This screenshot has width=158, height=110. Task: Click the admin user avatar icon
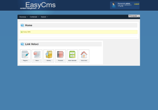(x=114, y=5)
